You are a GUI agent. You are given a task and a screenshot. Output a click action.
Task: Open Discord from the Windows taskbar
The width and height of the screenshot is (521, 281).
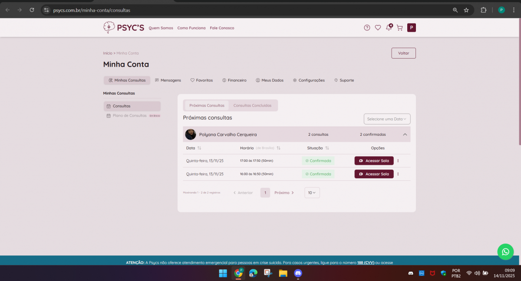(x=298, y=273)
